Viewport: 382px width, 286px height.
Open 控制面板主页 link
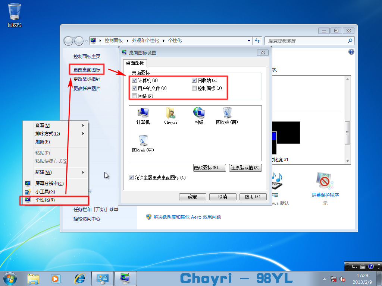[87, 57]
